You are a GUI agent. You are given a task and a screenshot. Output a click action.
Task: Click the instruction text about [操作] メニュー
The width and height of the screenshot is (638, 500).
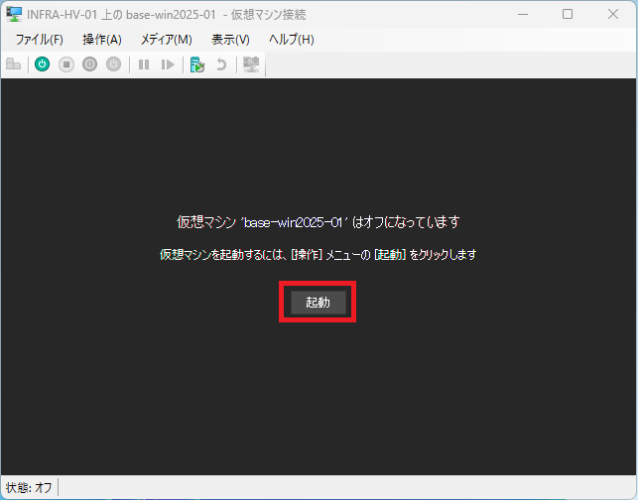tap(319, 255)
